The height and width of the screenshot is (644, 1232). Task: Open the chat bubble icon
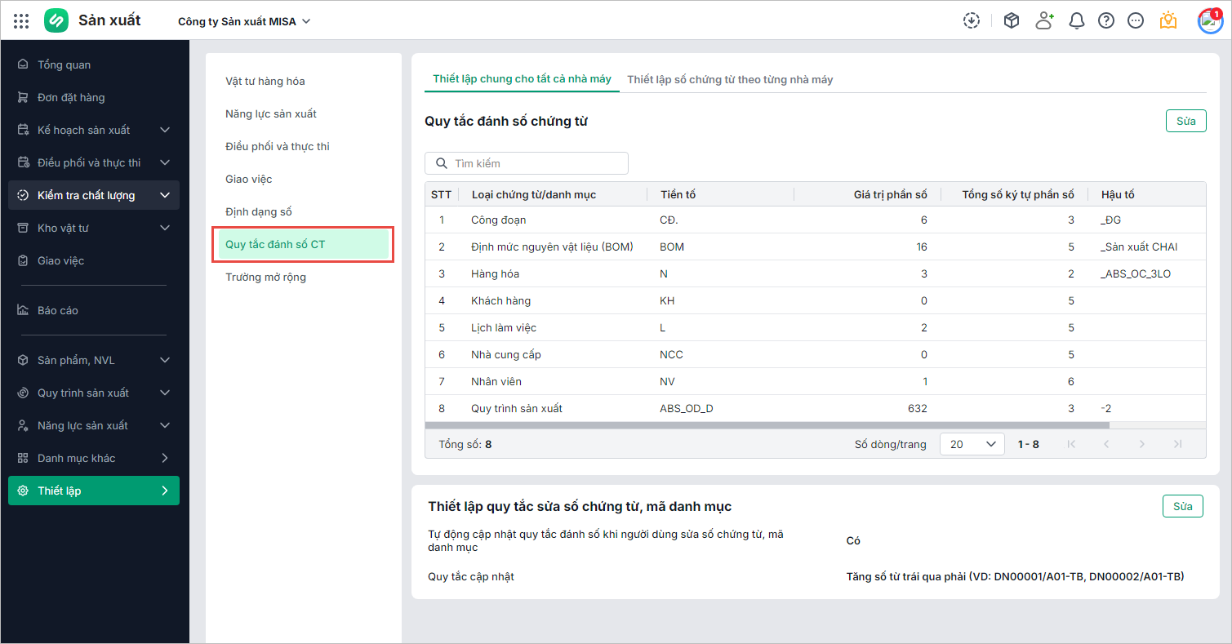click(x=1136, y=21)
